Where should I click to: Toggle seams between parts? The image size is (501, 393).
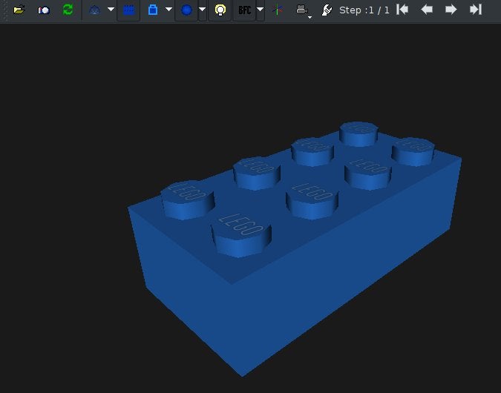128,10
